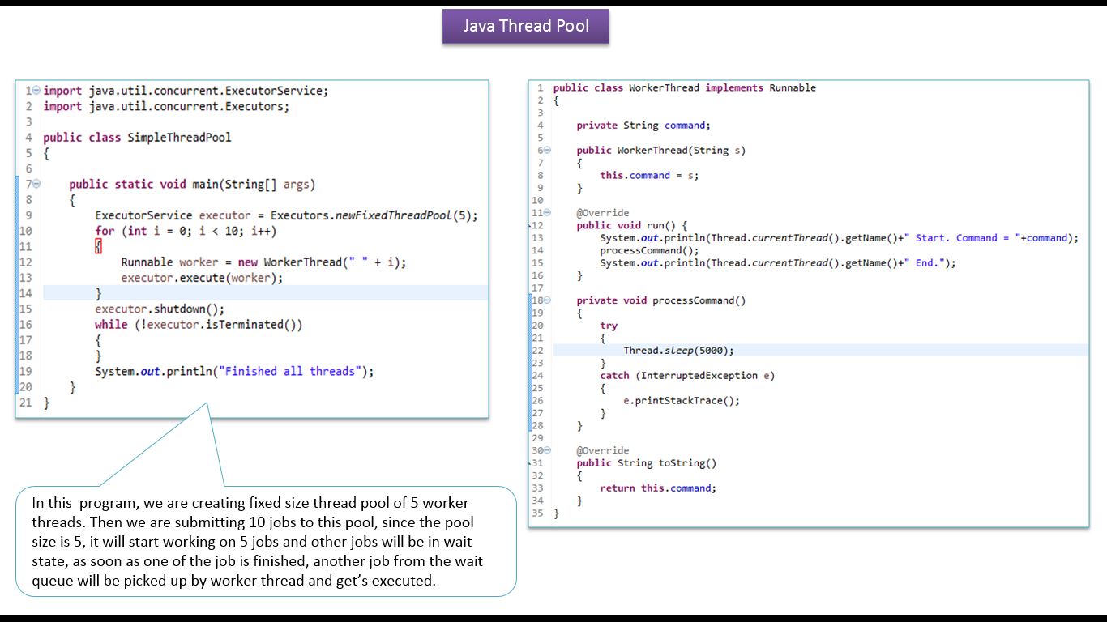Click the fold marker beside main method on line 7
The image size is (1107, 622).
click(x=35, y=184)
